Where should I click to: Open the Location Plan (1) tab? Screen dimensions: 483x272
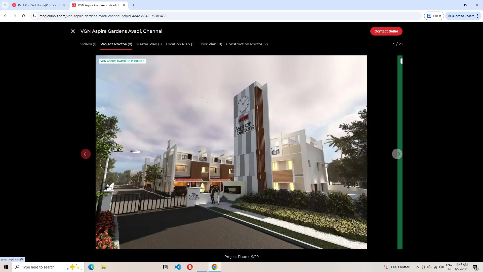coord(180,44)
